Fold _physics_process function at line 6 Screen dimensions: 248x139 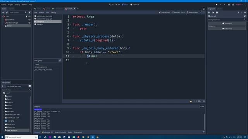71,36
